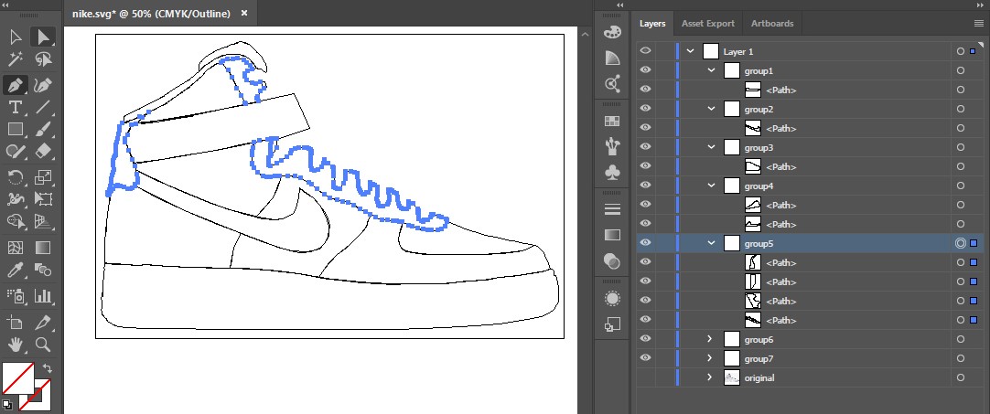
Task: Open the Swatches panel icon
Action: pos(612,122)
